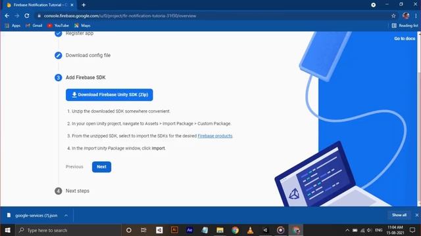421x236 pixels.
Task: Click the pencil edit icon for config step
Action: tap(59, 55)
